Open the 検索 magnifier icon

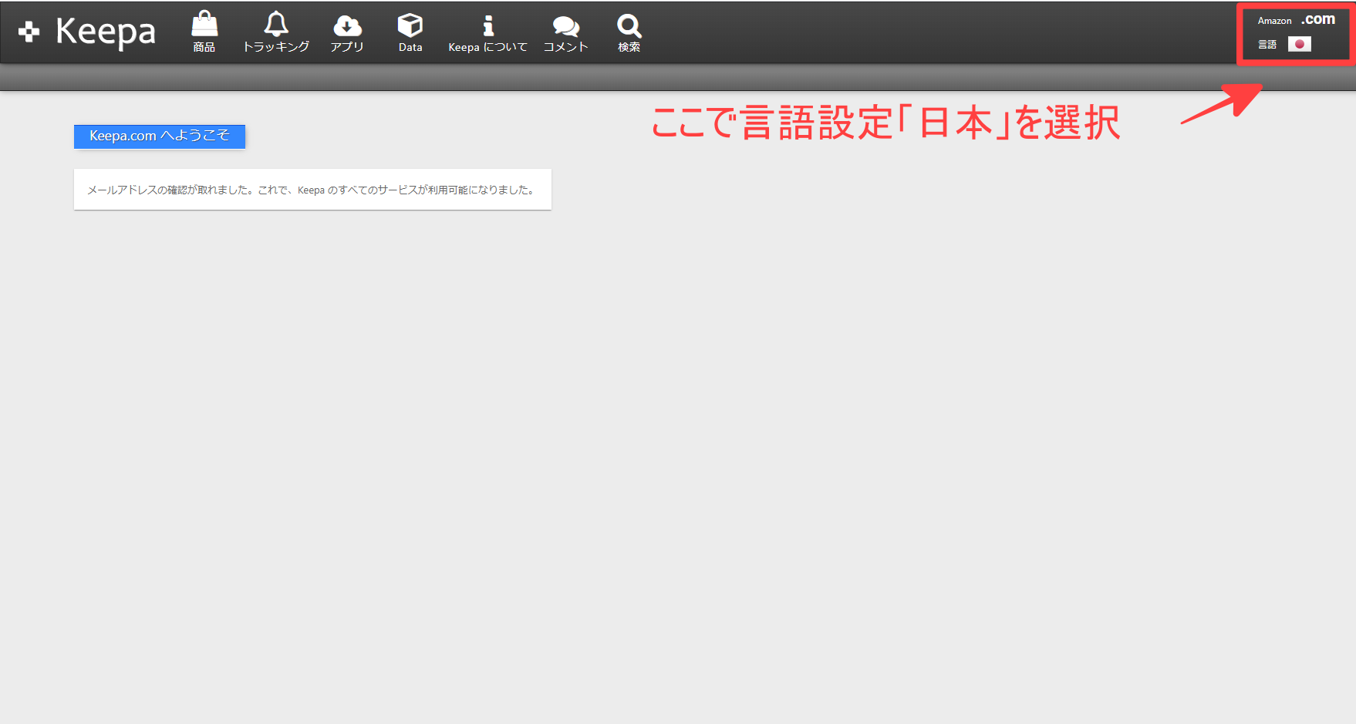[x=629, y=25]
